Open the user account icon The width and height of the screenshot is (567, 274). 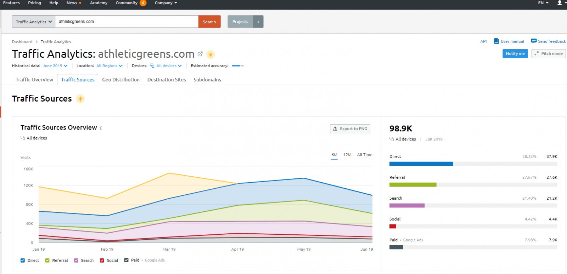point(560,3)
